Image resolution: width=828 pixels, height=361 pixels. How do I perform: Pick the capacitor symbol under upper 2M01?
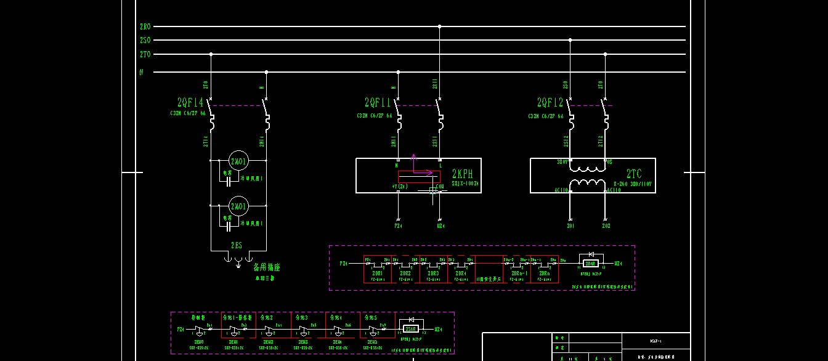point(229,181)
